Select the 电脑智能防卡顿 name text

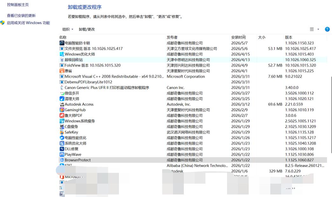pyautogui.click(x=77, y=43)
